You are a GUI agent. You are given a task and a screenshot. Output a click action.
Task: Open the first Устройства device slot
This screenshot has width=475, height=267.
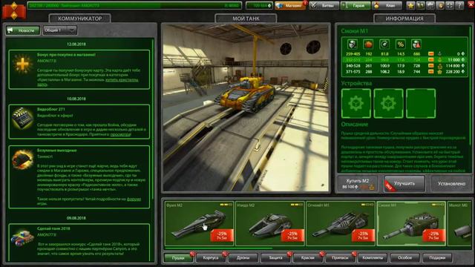click(x=356, y=104)
